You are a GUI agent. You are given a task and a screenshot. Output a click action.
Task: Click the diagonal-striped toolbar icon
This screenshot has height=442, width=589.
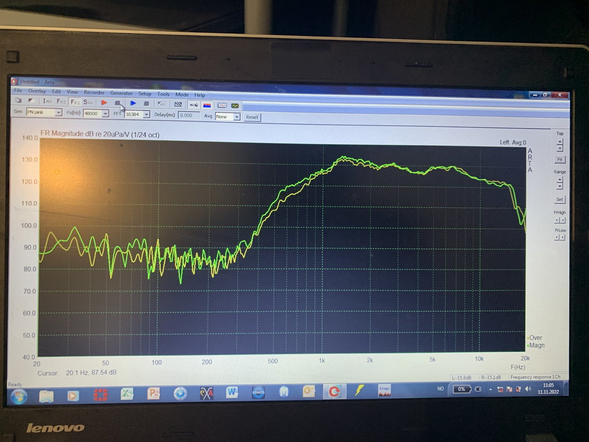tap(178, 104)
